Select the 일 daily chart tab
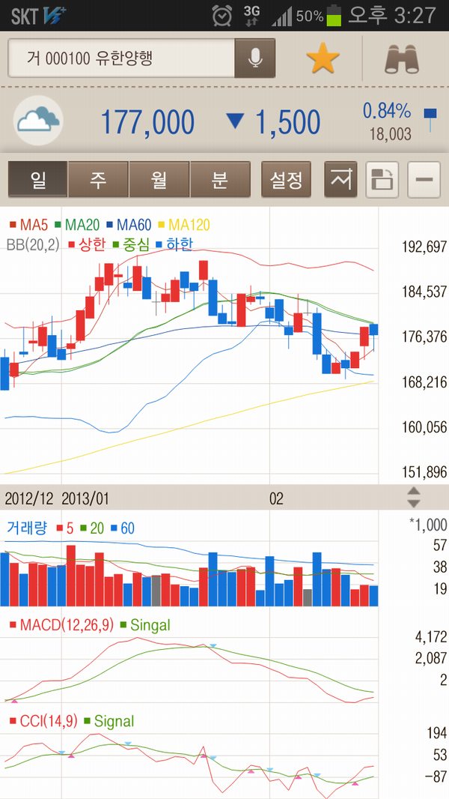The image size is (449, 799). coord(37,179)
